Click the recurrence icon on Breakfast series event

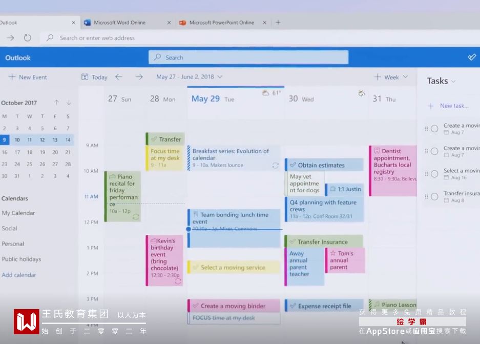pyautogui.click(x=275, y=166)
